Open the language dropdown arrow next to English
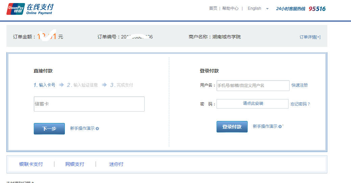This screenshot has width=351, height=183. [x=267, y=9]
